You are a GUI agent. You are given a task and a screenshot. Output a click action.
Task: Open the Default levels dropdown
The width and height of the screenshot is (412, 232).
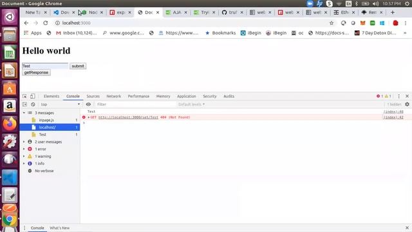click(191, 104)
